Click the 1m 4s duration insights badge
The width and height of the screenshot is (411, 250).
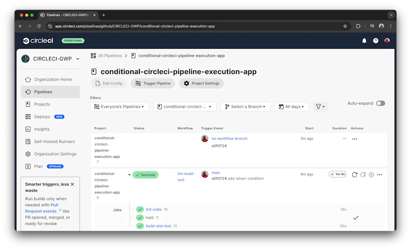pyautogui.click(x=338, y=174)
